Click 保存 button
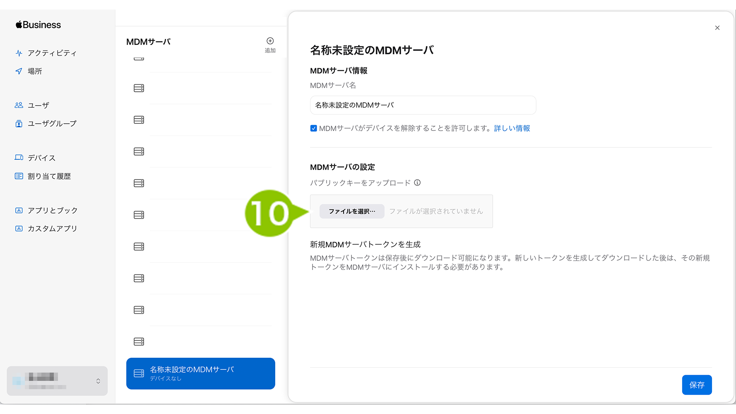Viewport: 736px width, 414px height. [697, 385]
